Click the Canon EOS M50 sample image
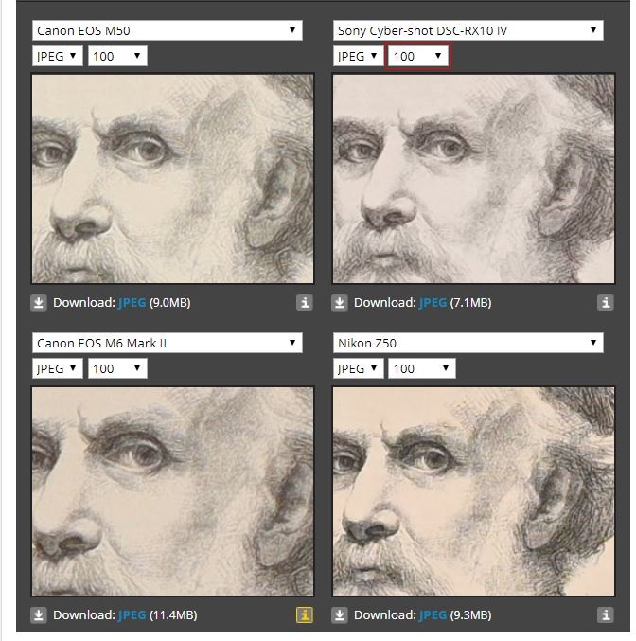636x641 pixels. tap(172, 179)
